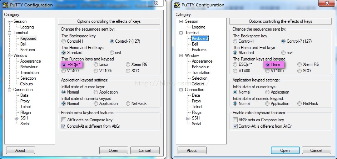The height and width of the screenshot is (159, 337).
Task: Open Session category in right window
Action: tap(192, 21)
